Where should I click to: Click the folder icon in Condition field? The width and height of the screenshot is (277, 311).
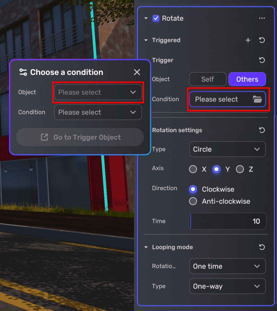(257, 99)
